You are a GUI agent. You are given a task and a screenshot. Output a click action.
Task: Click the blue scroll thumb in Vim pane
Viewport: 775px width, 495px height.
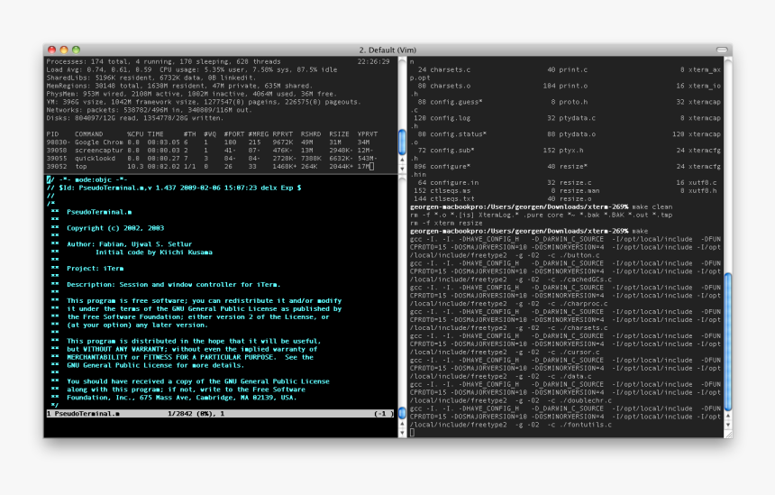[402, 413]
